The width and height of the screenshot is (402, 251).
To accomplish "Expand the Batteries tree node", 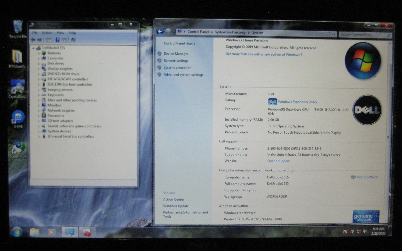I will pos(39,53).
